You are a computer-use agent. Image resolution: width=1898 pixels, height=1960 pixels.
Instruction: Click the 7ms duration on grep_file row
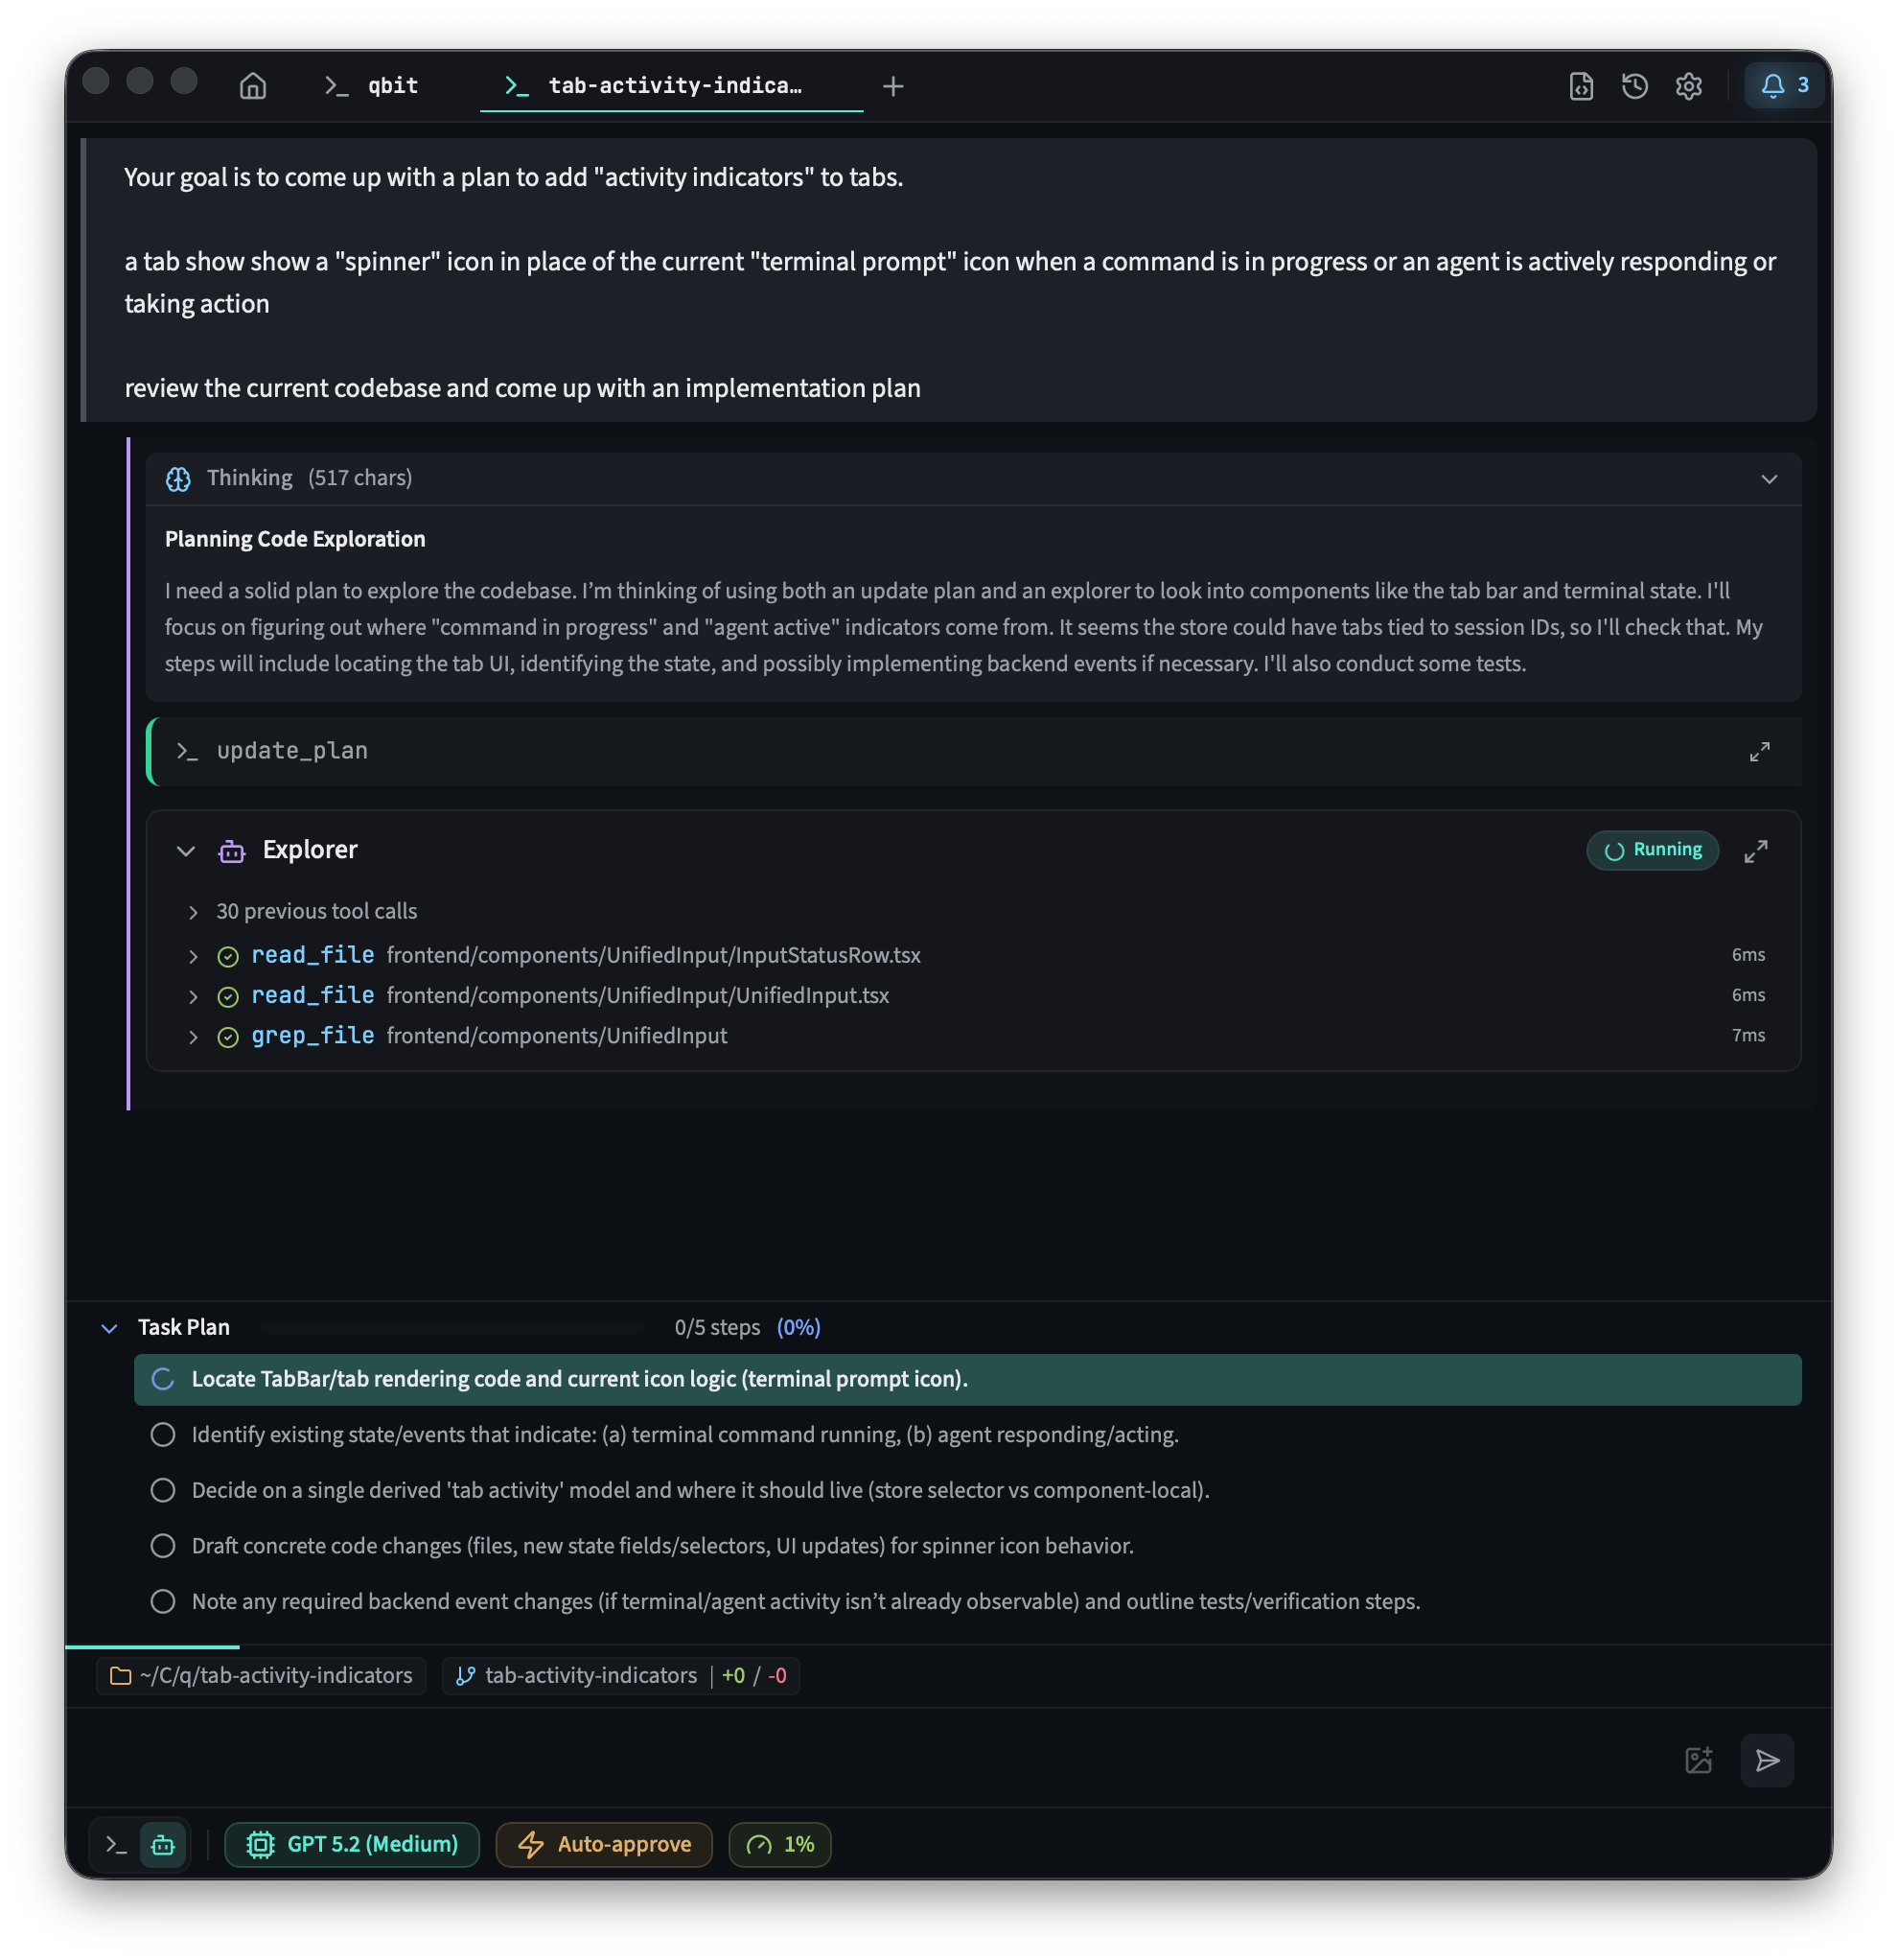pyautogui.click(x=1748, y=1037)
